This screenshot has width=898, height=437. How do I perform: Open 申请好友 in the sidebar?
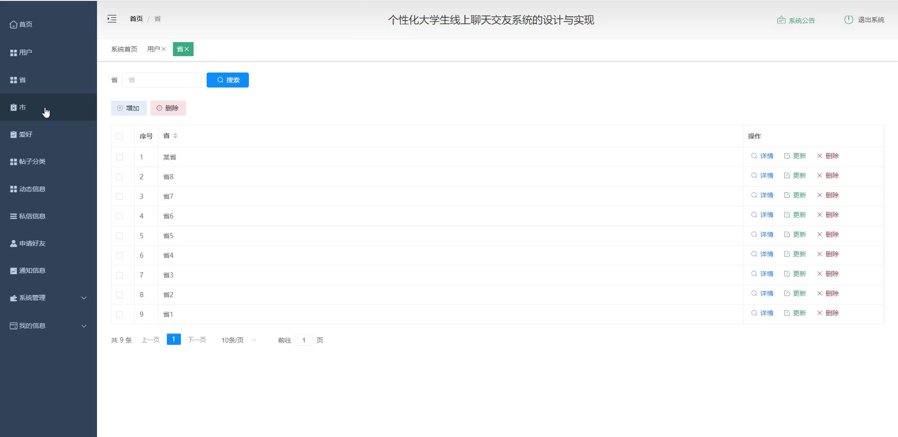coord(48,243)
